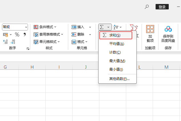Open the sort and filter dropdown
The height and width of the screenshot is (121, 181).
pyautogui.click(x=117, y=27)
